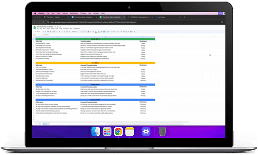Screen dimensions: 258x155
Task: Open Launchpad in the dock
Action: 107,131
